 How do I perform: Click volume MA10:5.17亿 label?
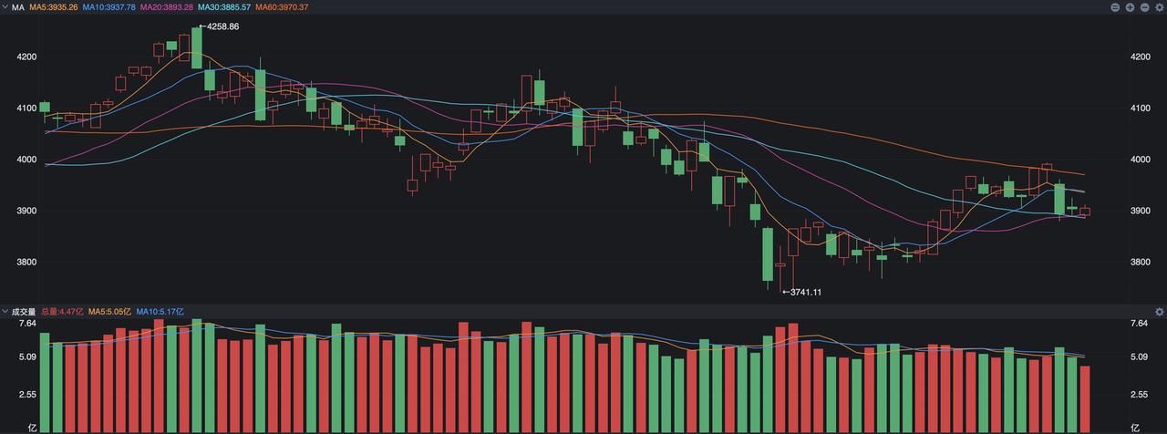tap(160, 312)
